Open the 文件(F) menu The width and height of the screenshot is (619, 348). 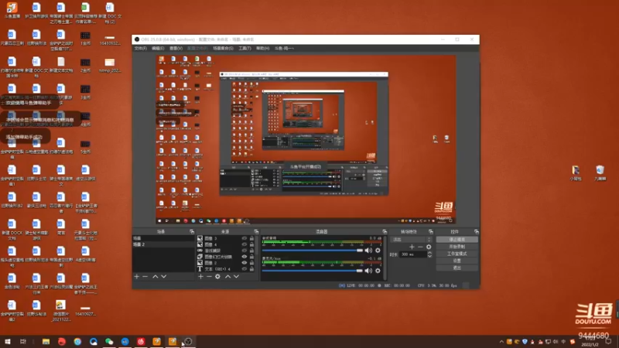[x=140, y=48]
